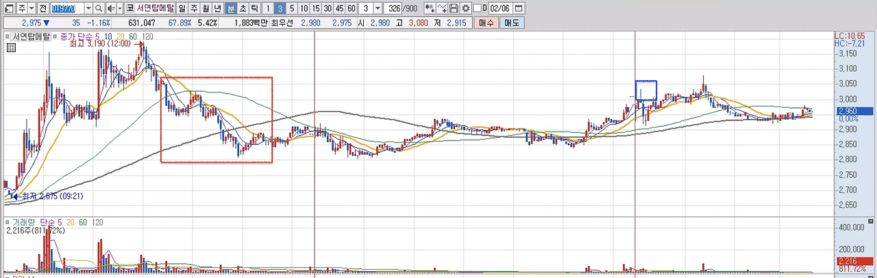
Task: Click the date field 02/06
Action: click(x=501, y=8)
